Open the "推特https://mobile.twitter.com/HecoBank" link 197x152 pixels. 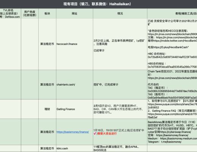(172, 41)
